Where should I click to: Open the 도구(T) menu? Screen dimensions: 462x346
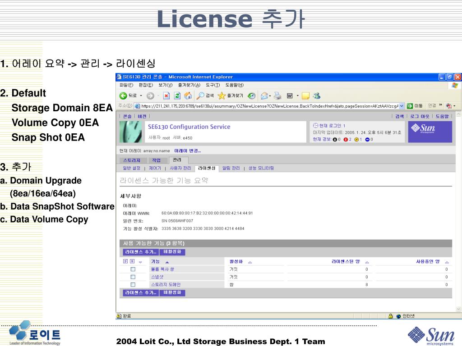213,85
